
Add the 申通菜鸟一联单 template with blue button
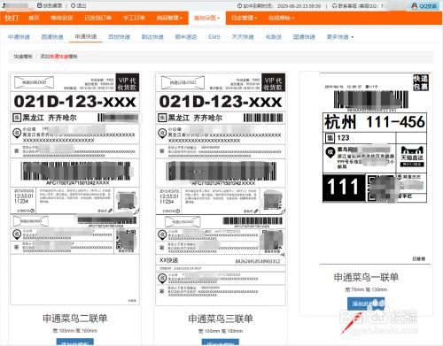coord(366,304)
